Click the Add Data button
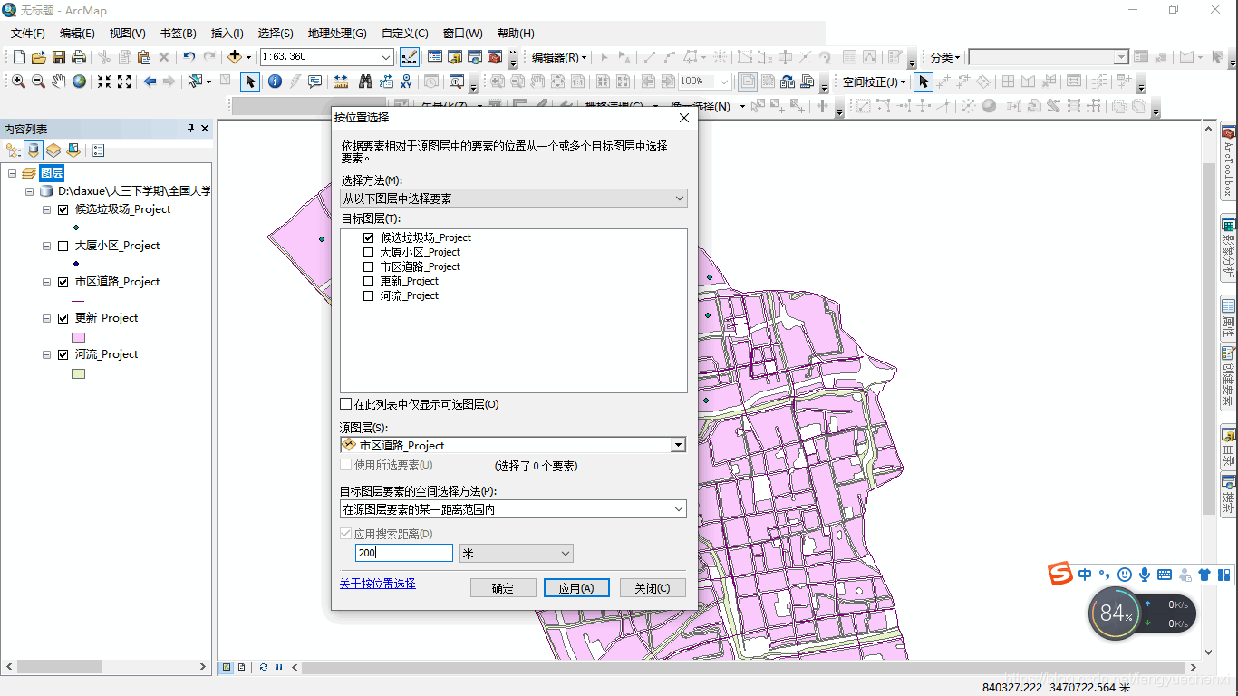Screen dimensions: 1238x696 235,57
